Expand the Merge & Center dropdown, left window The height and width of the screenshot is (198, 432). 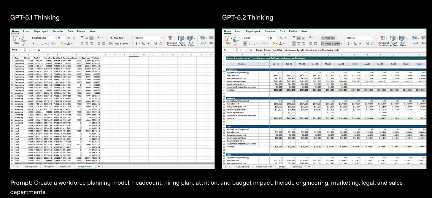tap(129, 44)
